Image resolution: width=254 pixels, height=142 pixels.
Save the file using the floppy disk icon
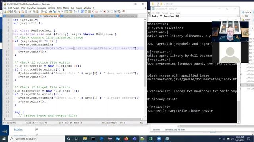[x=12, y=11]
